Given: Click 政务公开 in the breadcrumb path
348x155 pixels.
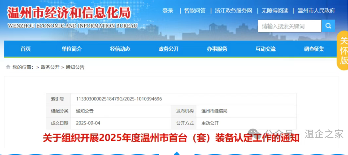Looking at the screenshot, I should 50,67.
